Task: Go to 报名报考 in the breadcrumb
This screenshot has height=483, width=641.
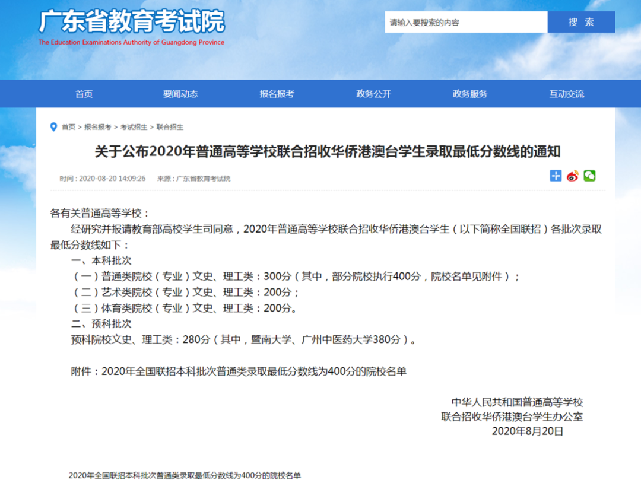Action: [98, 127]
